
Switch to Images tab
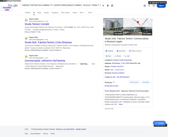(x=46, y=13)
